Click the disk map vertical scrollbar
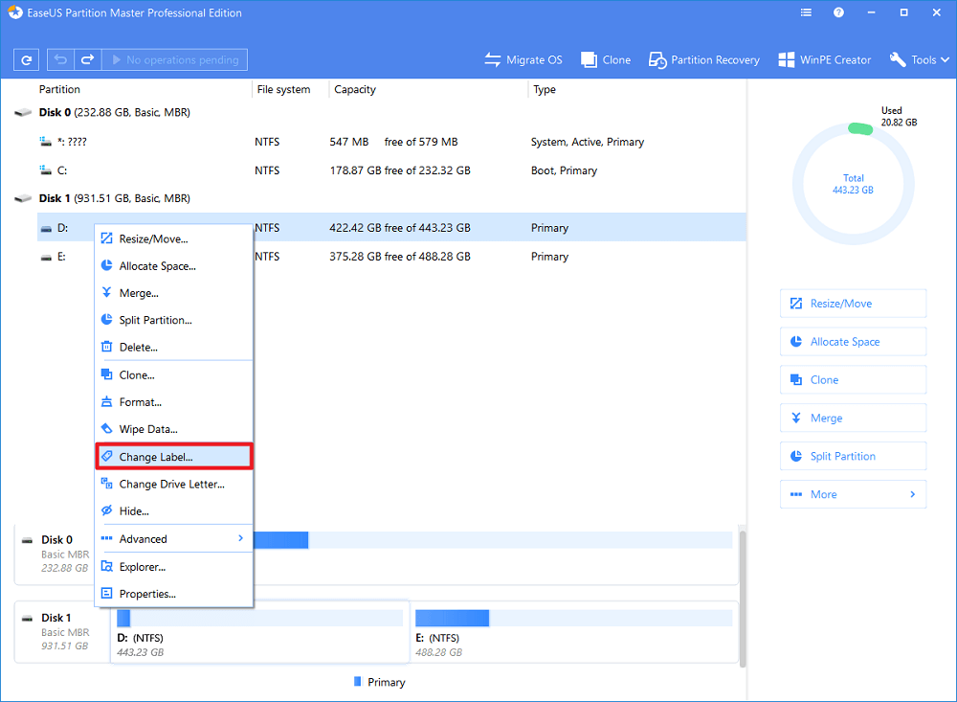The width and height of the screenshot is (957, 702). [x=743, y=599]
